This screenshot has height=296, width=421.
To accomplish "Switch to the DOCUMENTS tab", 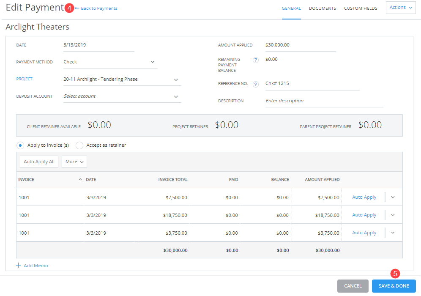I will coord(323,8).
